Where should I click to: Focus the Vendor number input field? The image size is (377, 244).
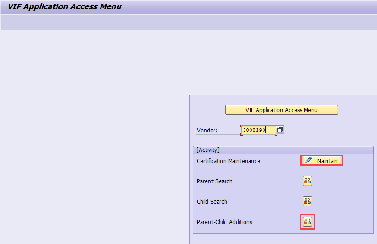[258, 130]
